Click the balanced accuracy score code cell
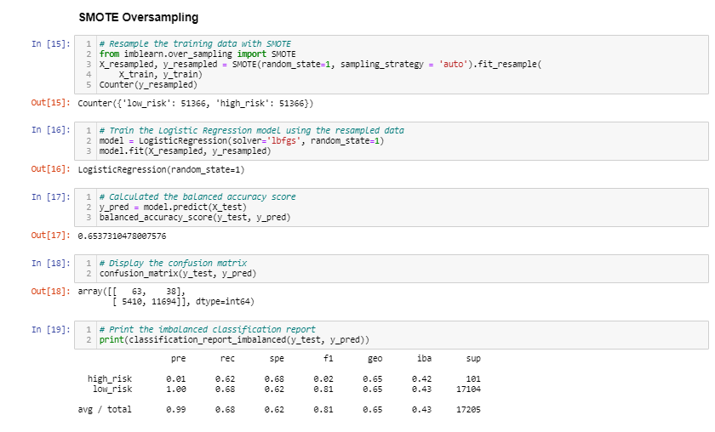The image size is (715, 432). [x=392, y=207]
